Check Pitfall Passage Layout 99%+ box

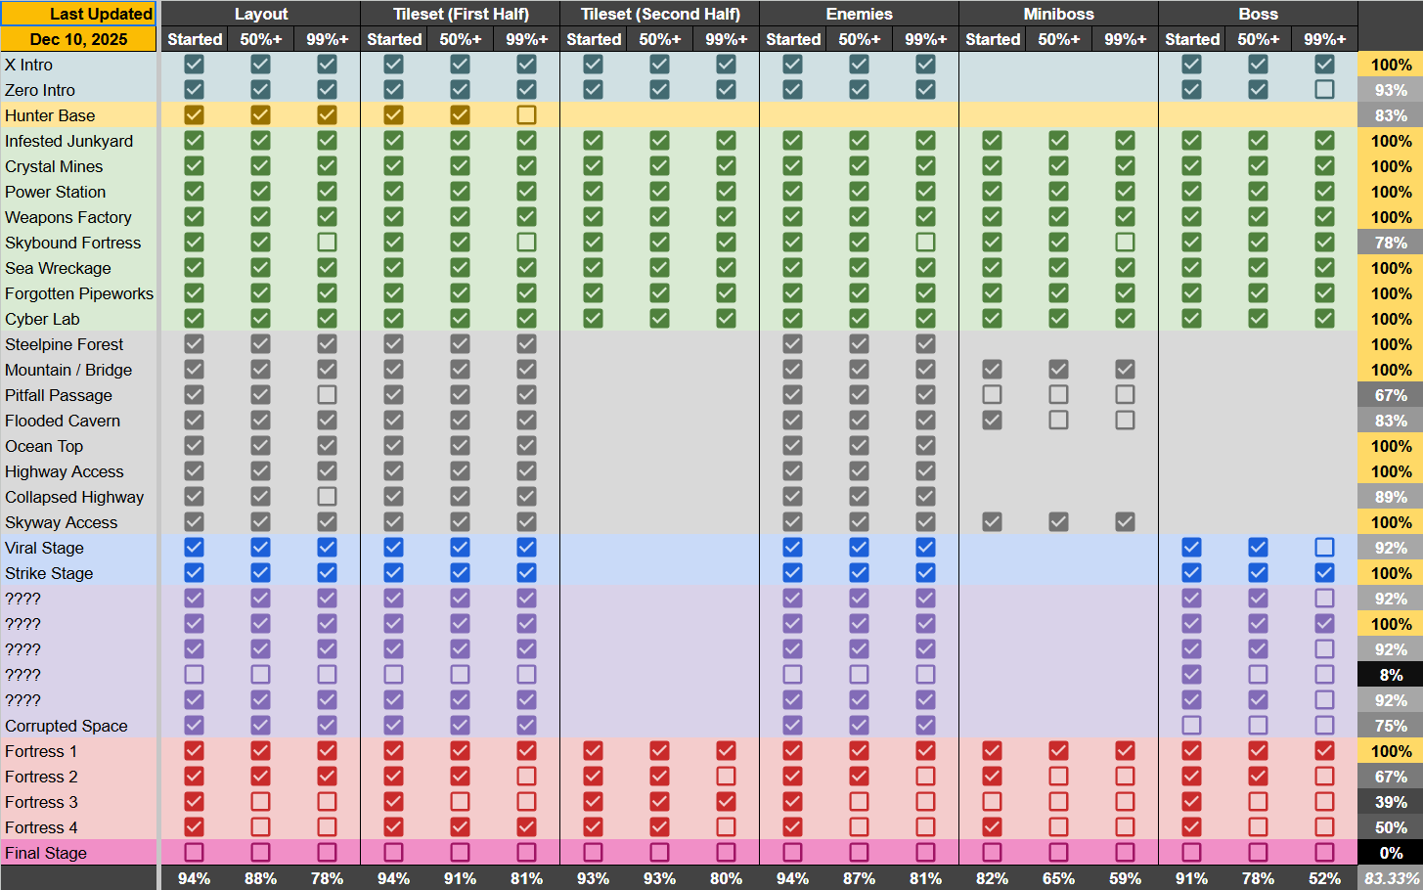coord(327,395)
